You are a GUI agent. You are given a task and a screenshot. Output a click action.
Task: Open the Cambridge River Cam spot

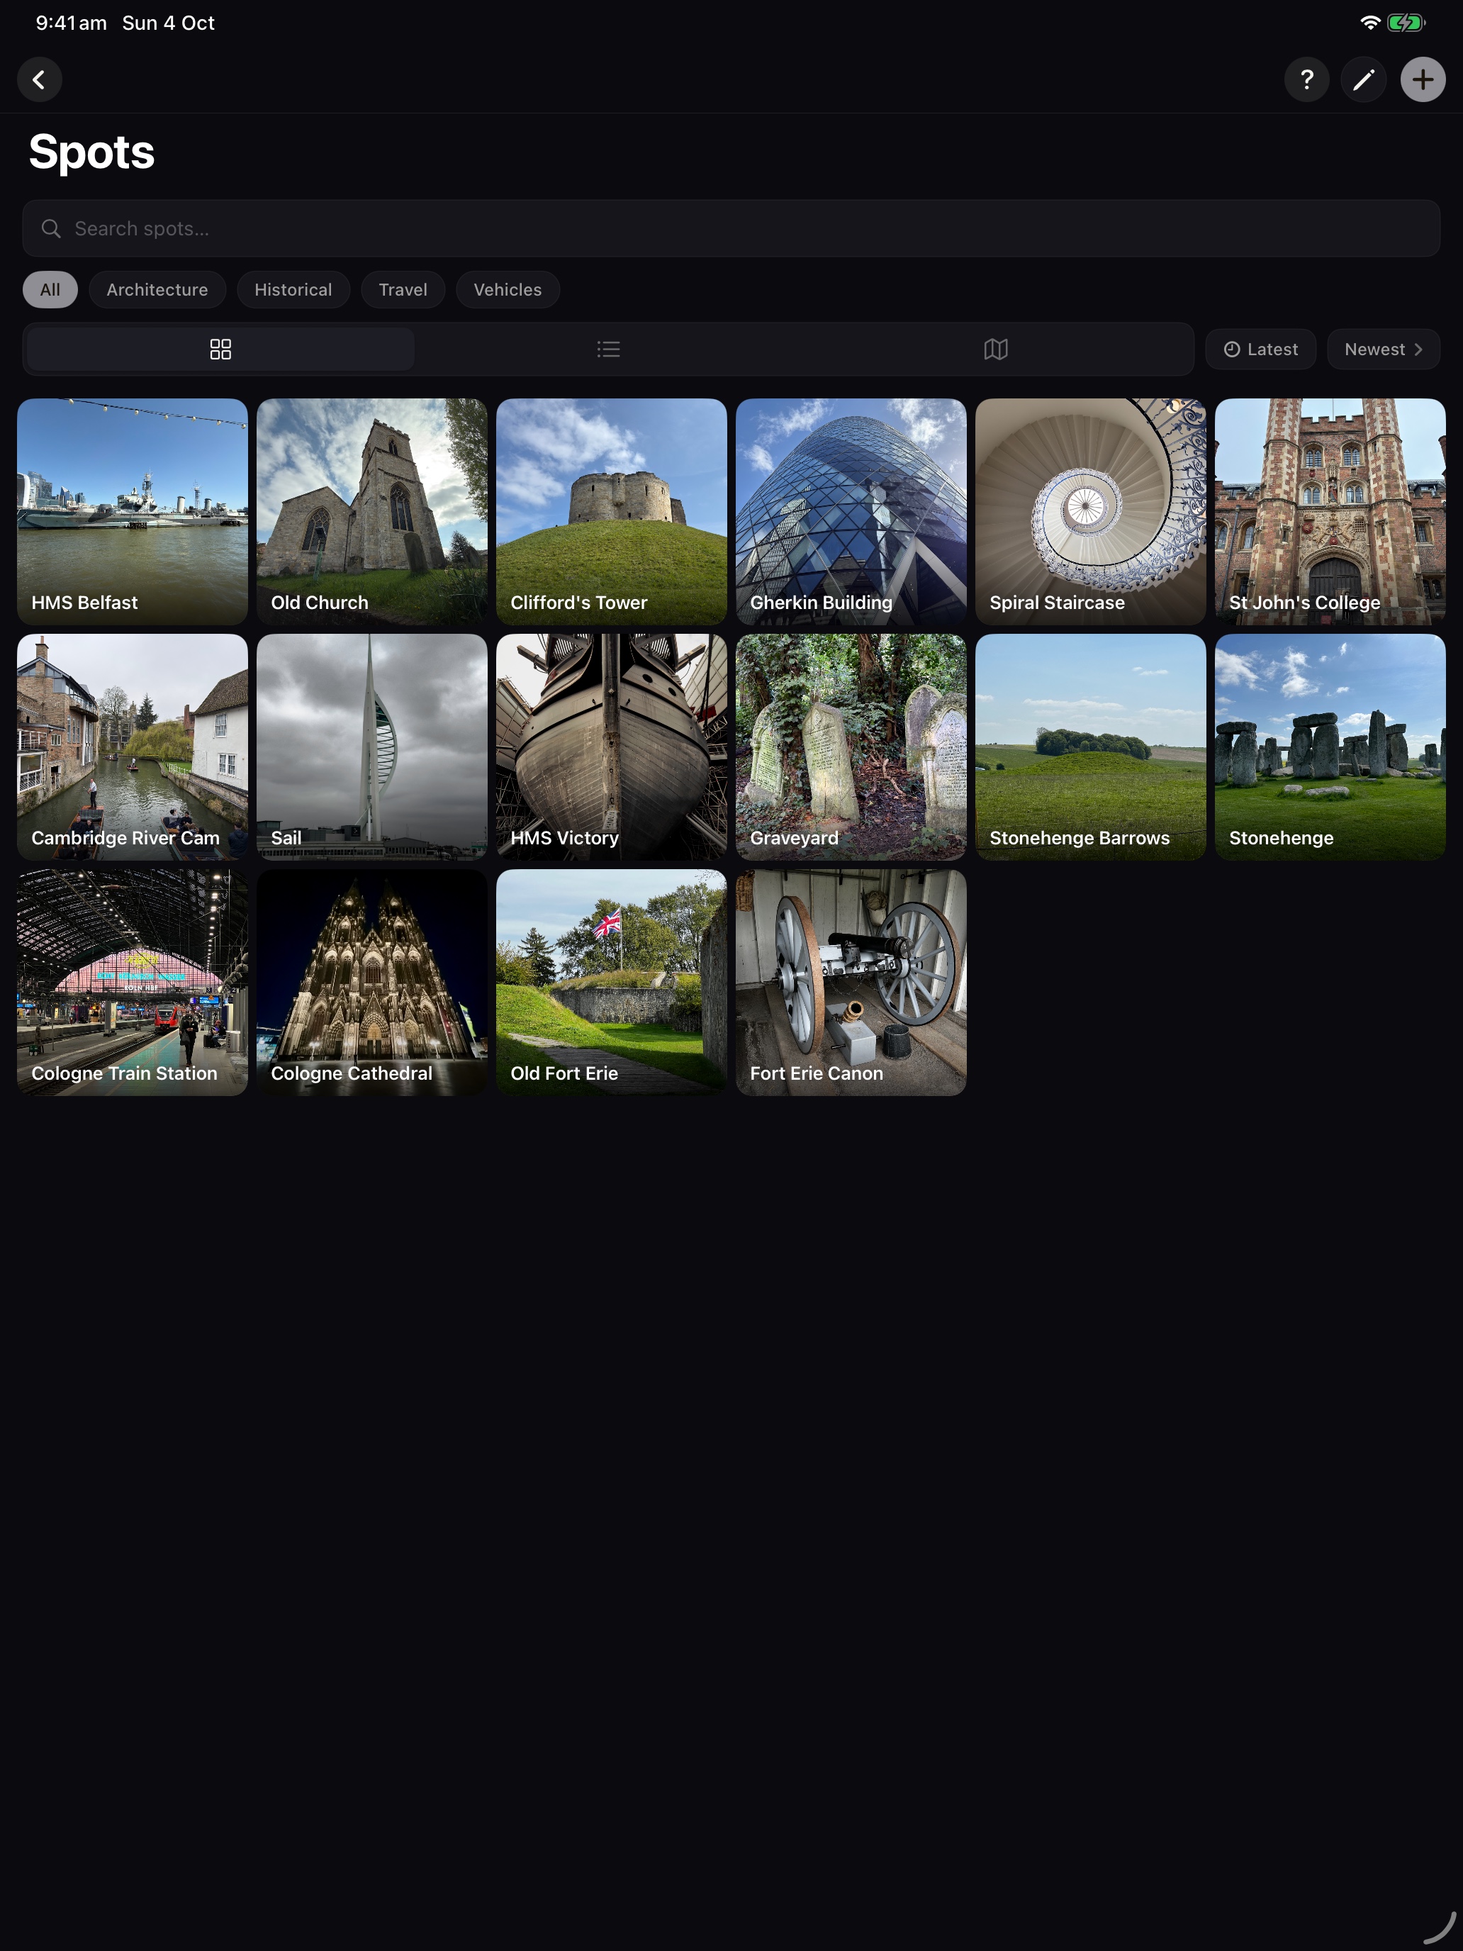(133, 747)
